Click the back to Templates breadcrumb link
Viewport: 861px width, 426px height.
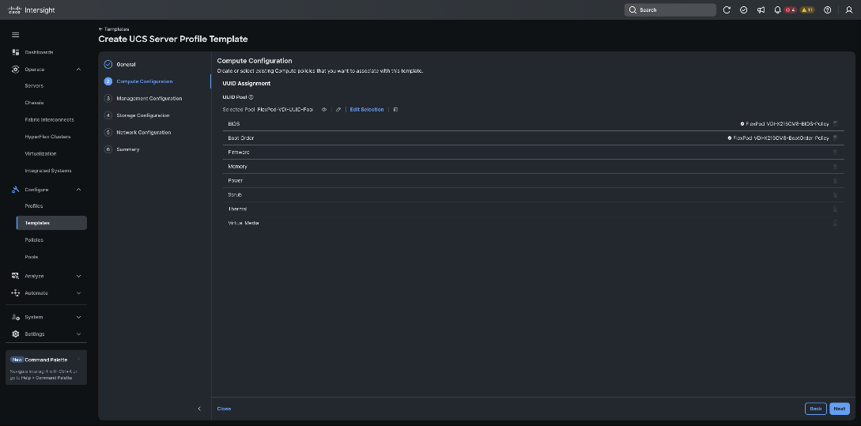(114, 29)
